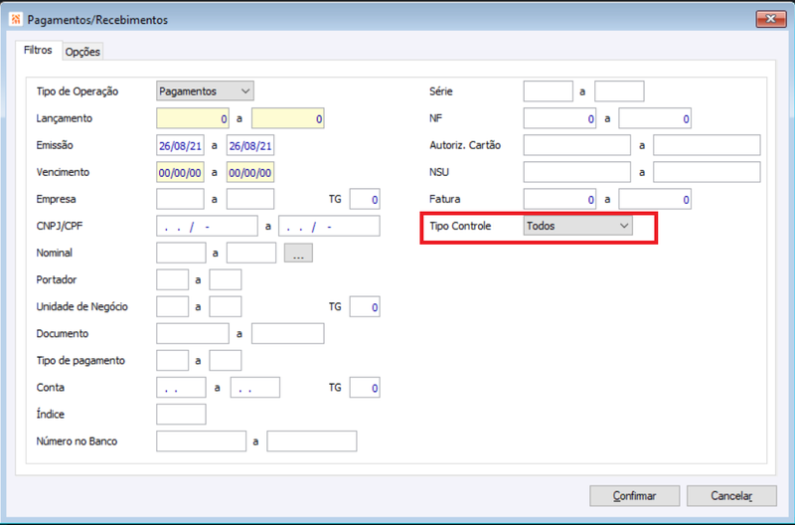Click the Índice input field
Image resolution: width=795 pixels, height=525 pixels.
point(181,414)
